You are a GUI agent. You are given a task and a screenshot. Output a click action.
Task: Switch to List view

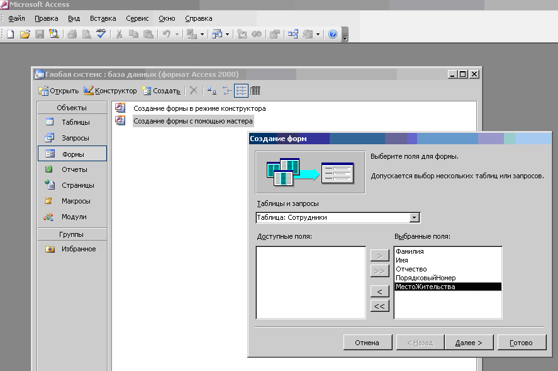[241, 91]
